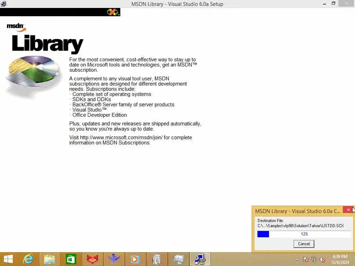Click the 'BackOffice® Server family' bullet text
This screenshot has height=266, width=355.
pyautogui.click(x=123, y=105)
